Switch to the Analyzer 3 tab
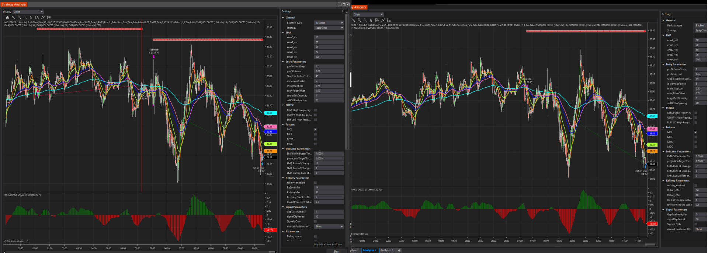This screenshot has height=253, width=708. tap(387, 250)
